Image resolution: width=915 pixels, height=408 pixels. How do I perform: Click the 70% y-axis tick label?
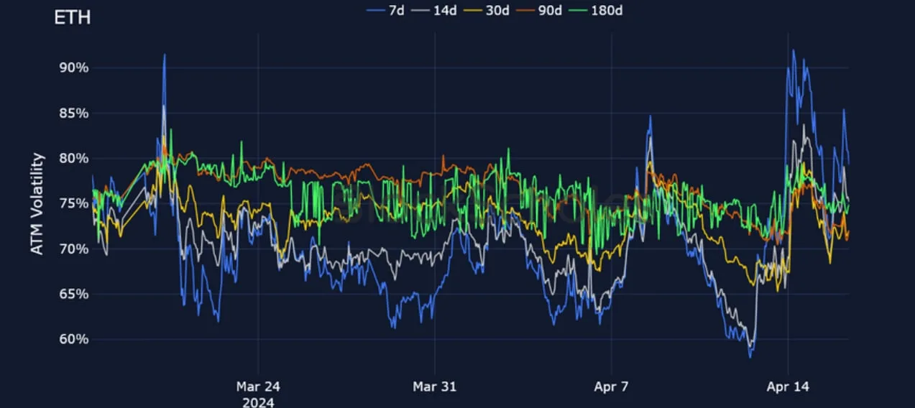coord(73,249)
